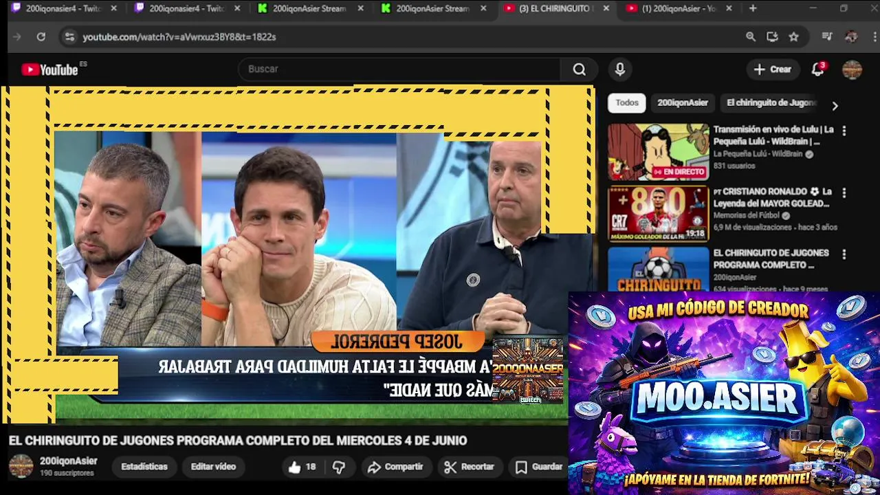Open the CR7 800 goals thumbnail

(x=658, y=214)
